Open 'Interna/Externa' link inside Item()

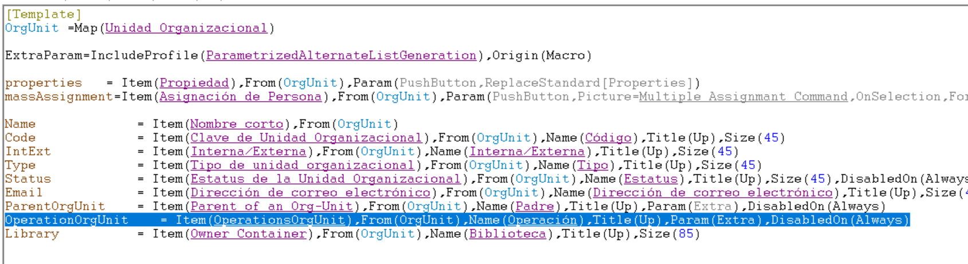248,151
